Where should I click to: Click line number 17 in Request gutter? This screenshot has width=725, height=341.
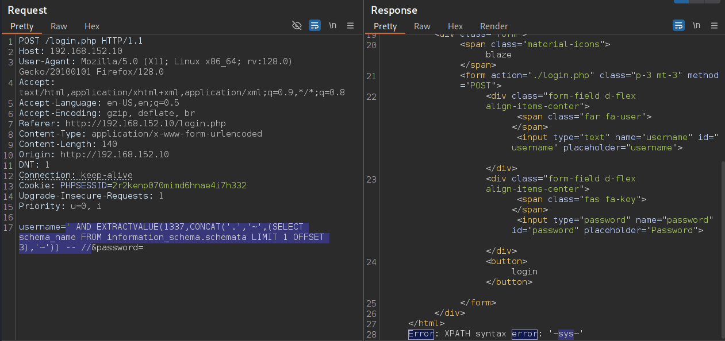pyautogui.click(x=8, y=227)
